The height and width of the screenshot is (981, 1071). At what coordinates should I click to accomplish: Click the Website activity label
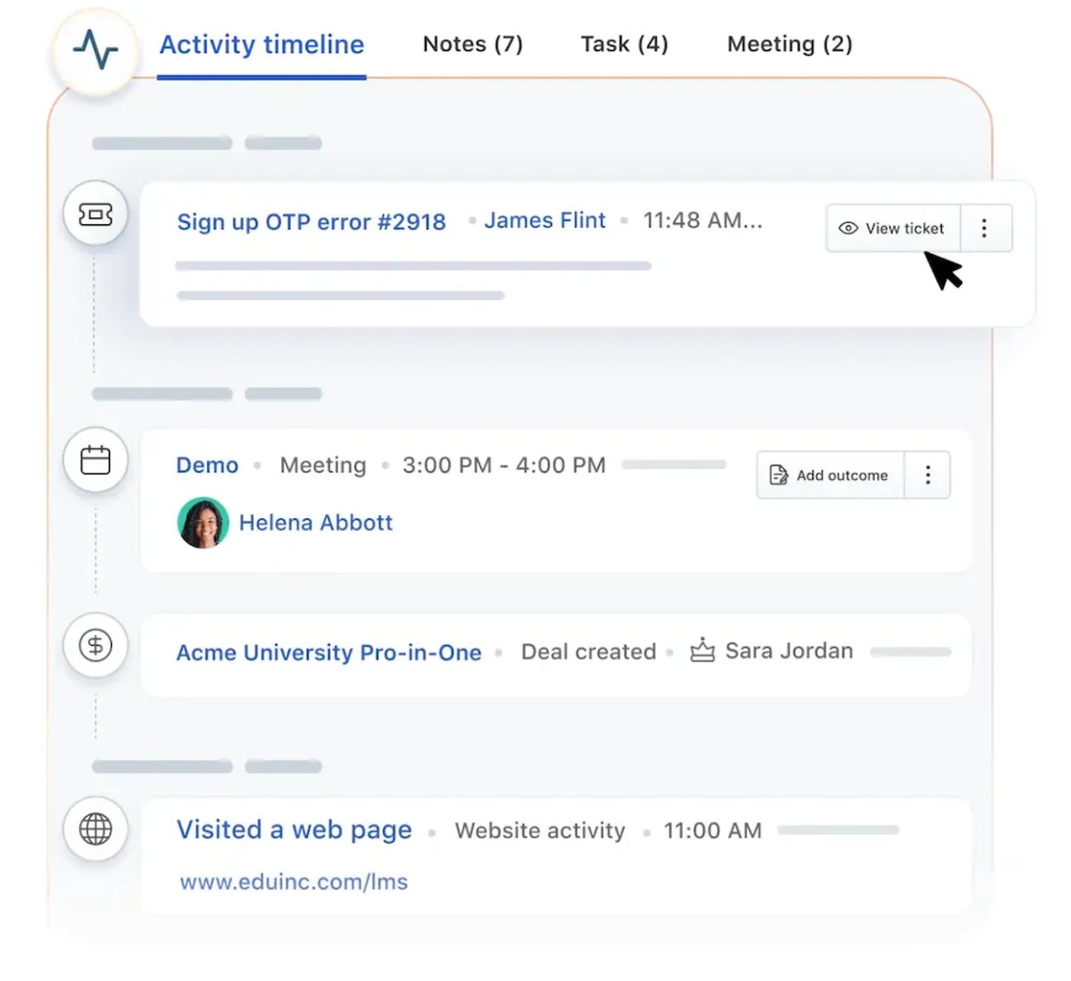click(x=540, y=831)
